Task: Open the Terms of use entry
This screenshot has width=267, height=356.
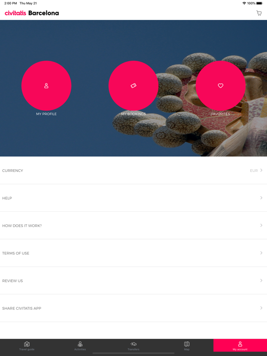Action: point(133,253)
